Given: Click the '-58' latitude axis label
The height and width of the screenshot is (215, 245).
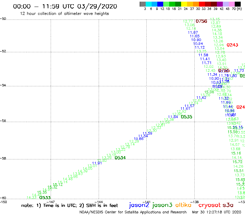Looking at the screenshot, I should click(x=3, y=158).
